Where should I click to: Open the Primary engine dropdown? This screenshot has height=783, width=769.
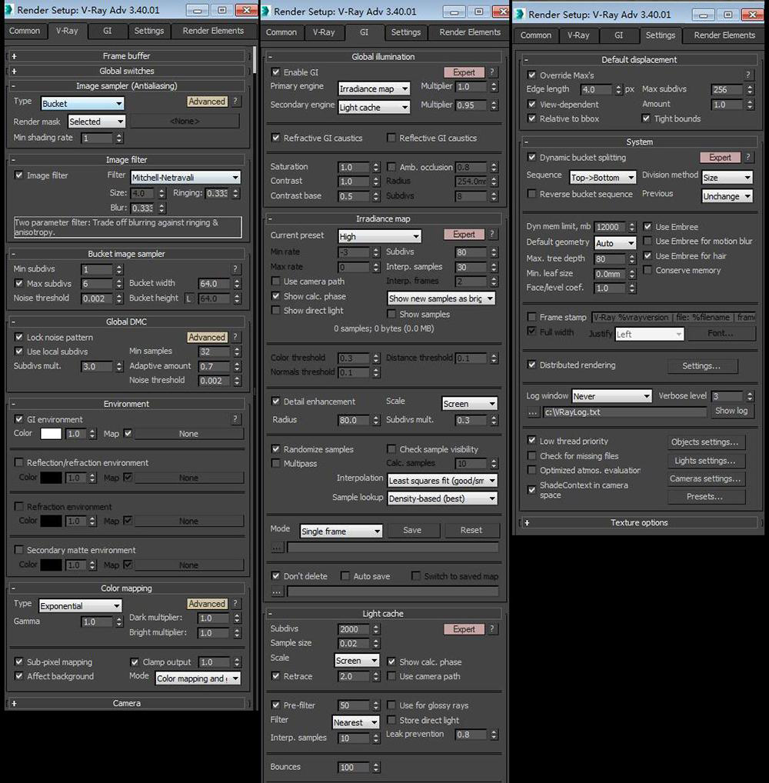tap(374, 89)
